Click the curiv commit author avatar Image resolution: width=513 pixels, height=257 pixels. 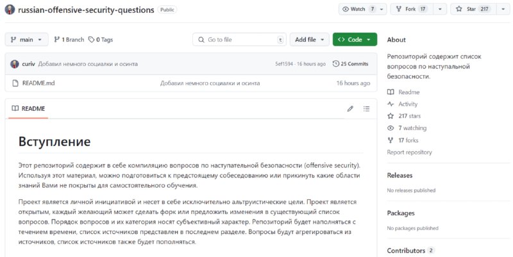coord(15,63)
